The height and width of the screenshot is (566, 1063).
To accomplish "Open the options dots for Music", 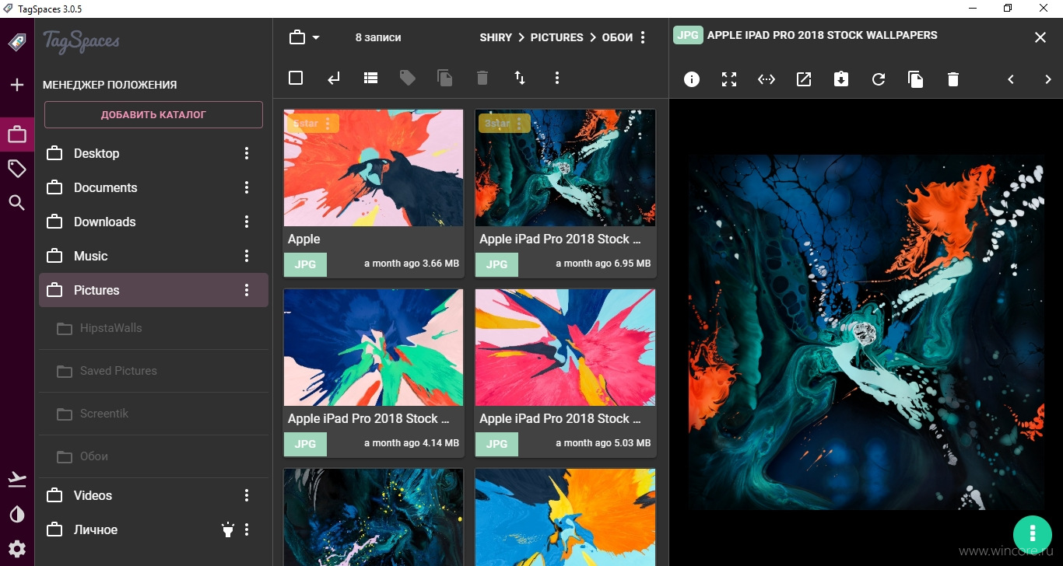I will click(x=247, y=256).
